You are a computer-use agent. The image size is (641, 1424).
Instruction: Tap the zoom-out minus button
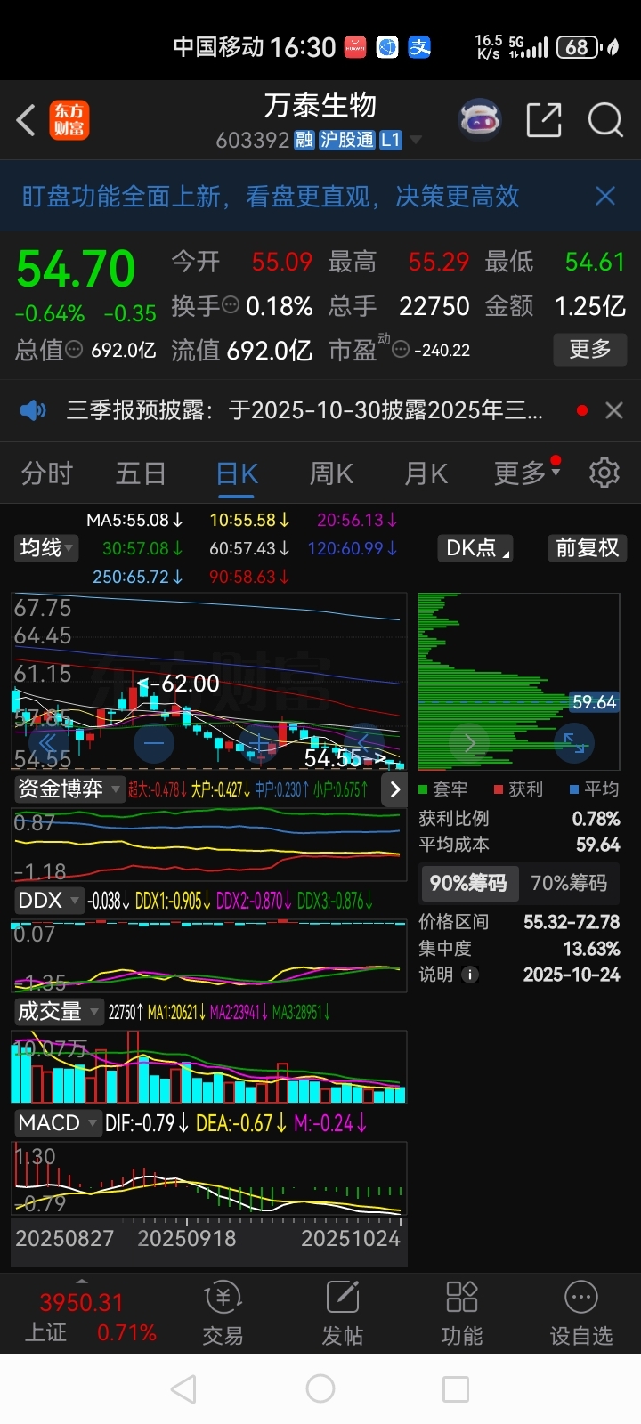tap(154, 743)
